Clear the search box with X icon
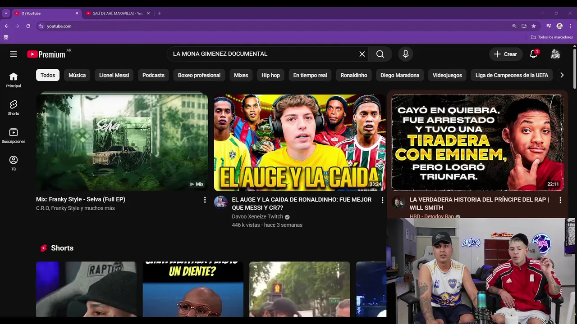The image size is (577, 324). 362,54
